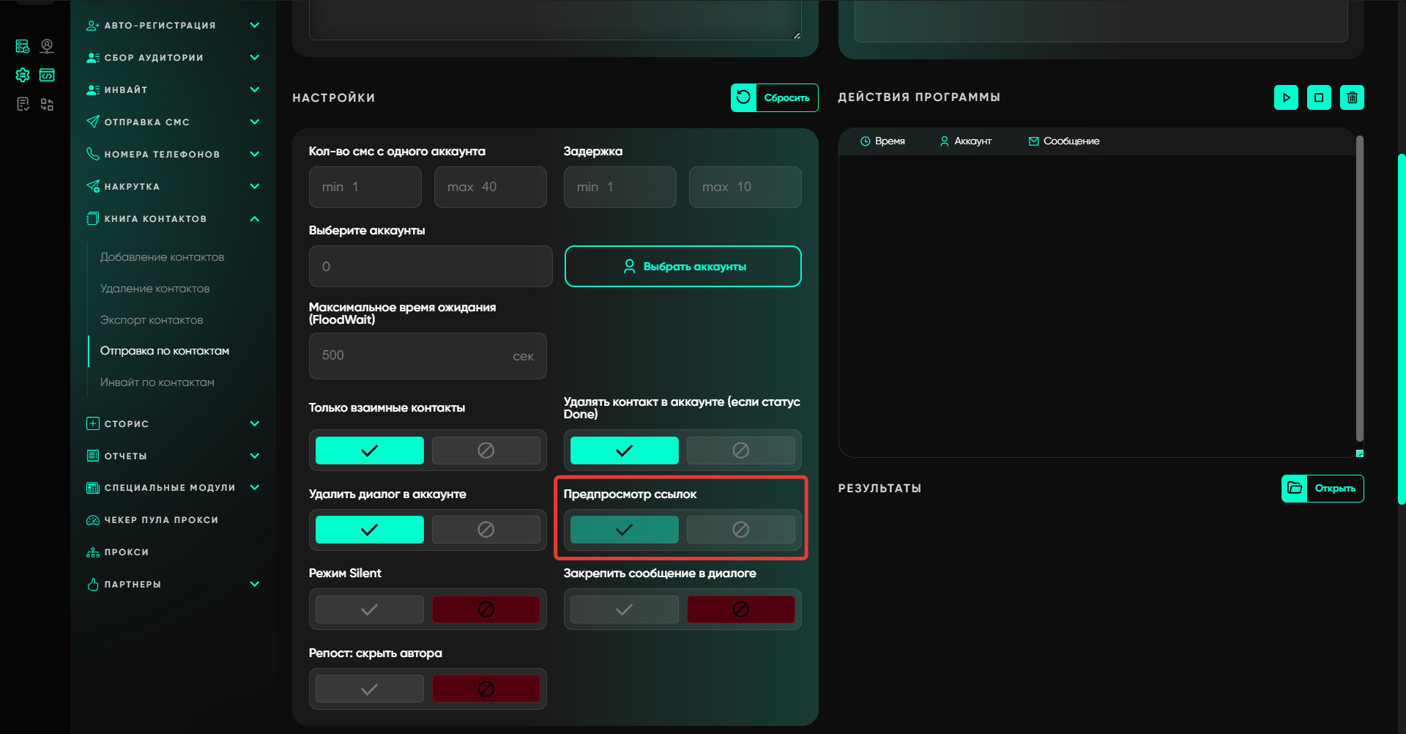Expand the Авто-регистрация menu section
1406x734 pixels.
(x=254, y=25)
